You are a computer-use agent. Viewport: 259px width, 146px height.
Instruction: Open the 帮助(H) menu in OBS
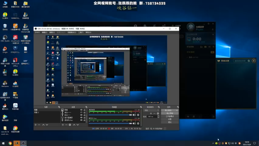88,32
